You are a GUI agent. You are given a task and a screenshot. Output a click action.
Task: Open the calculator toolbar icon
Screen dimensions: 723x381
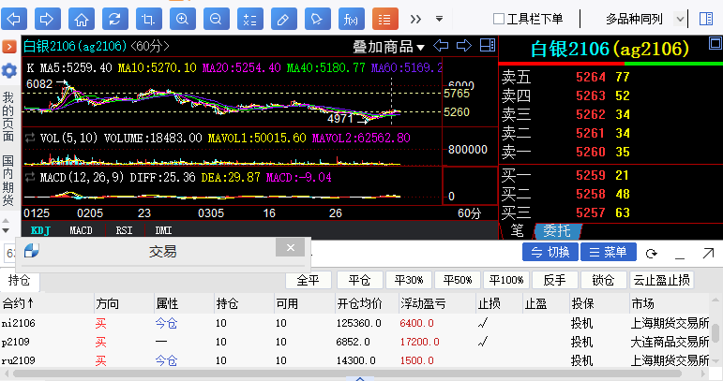pyautogui.click(x=250, y=19)
